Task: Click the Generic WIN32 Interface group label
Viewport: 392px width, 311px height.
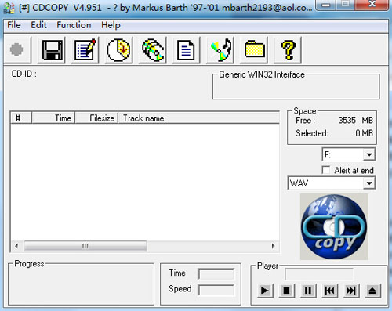Action: pos(262,74)
